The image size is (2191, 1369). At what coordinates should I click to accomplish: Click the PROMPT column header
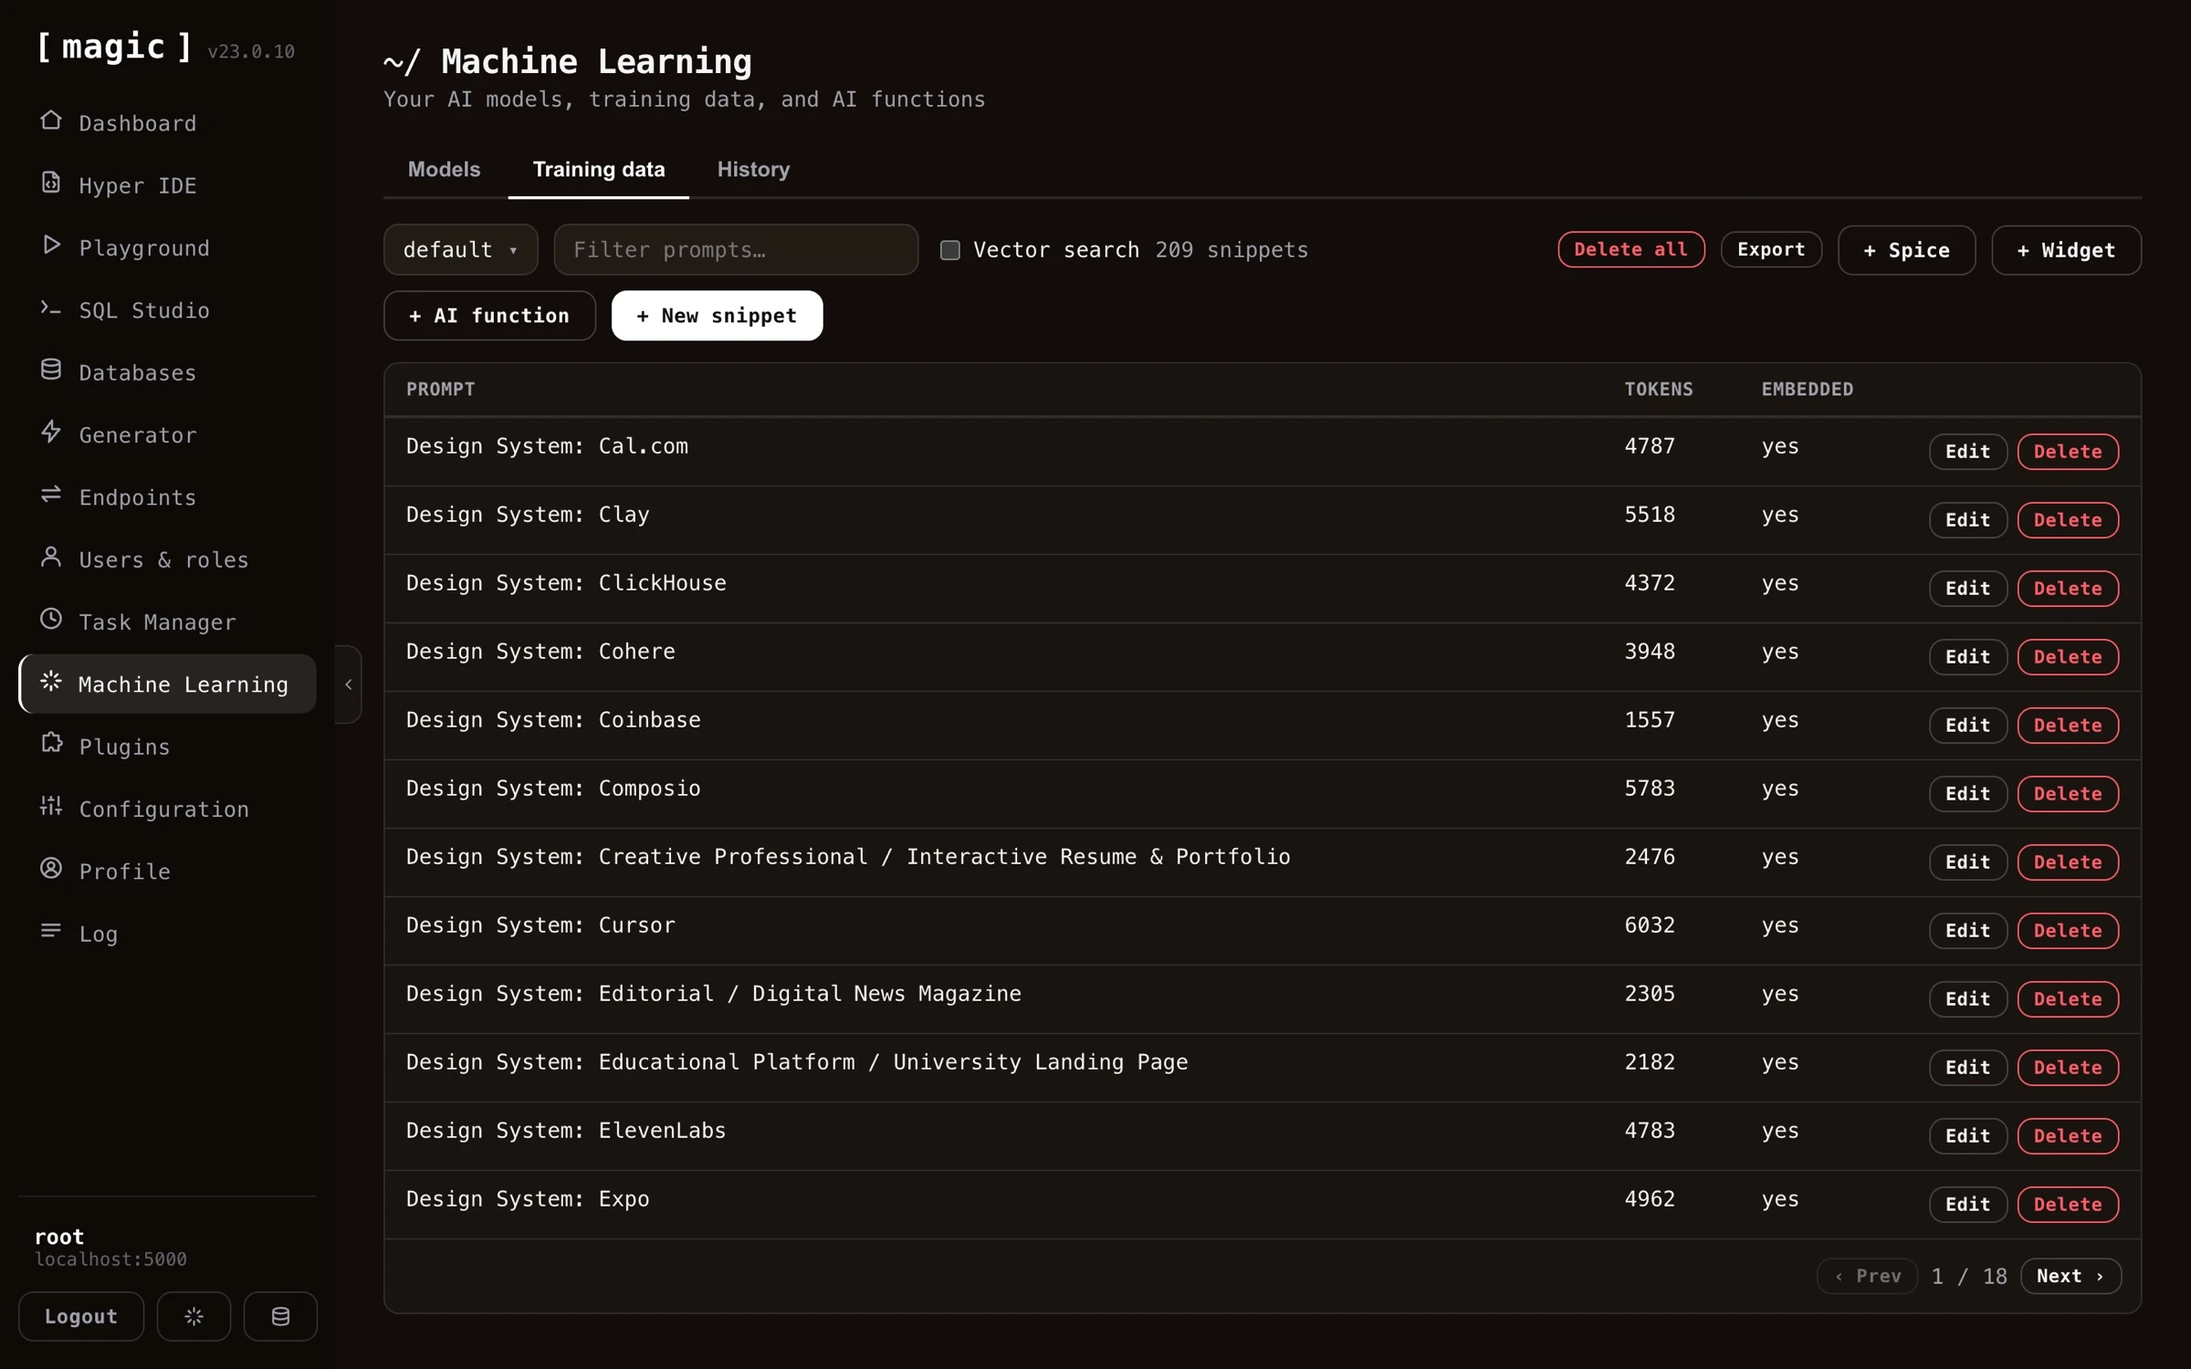pyautogui.click(x=440, y=390)
